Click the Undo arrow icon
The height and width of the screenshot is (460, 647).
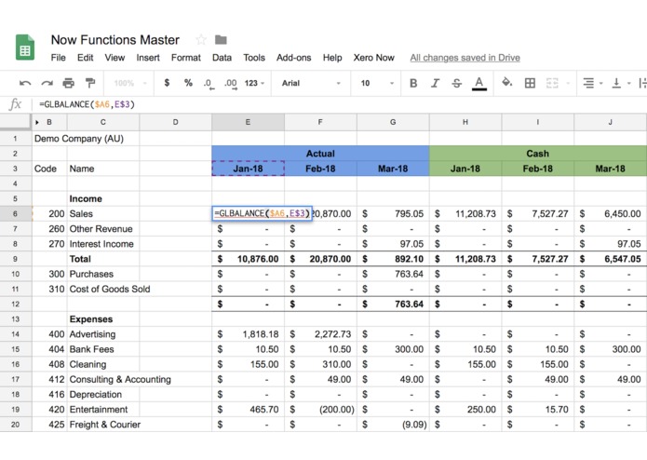pyautogui.click(x=25, y=83)
